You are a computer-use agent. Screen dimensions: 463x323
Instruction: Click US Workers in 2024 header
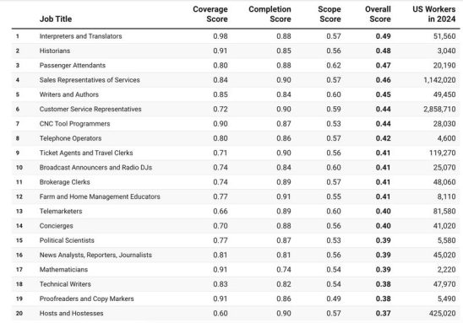[433, 14]
